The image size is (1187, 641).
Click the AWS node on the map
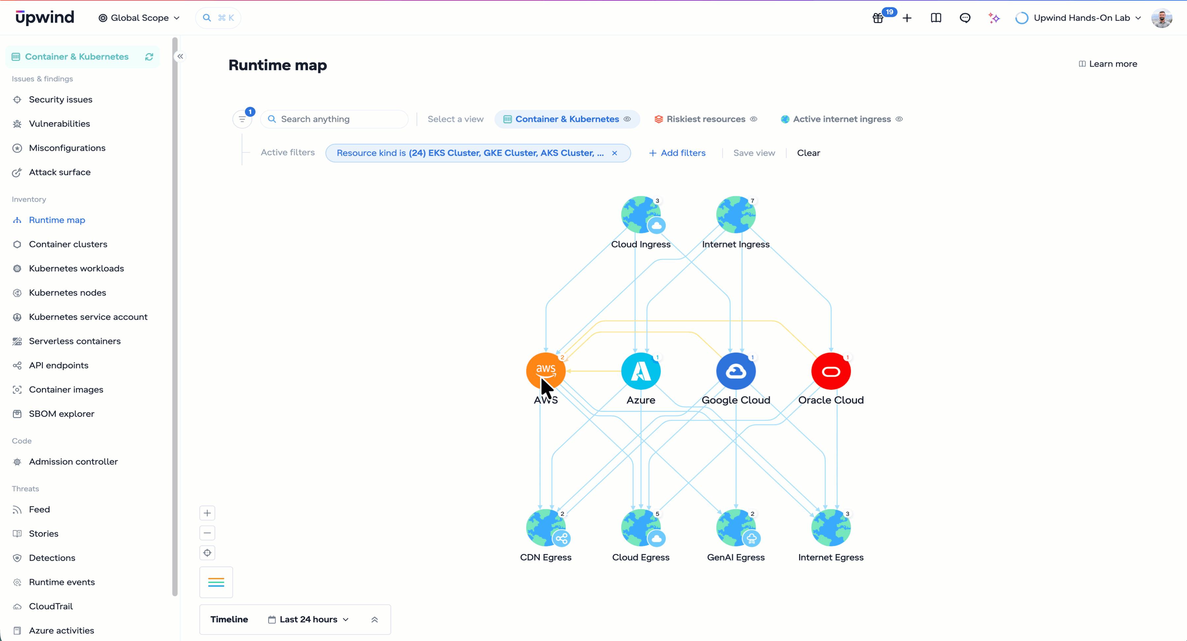(x=546, y=371)
